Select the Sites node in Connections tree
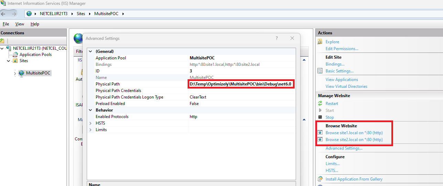The height and width of the screenshot is (186, 443). point(24,61)
